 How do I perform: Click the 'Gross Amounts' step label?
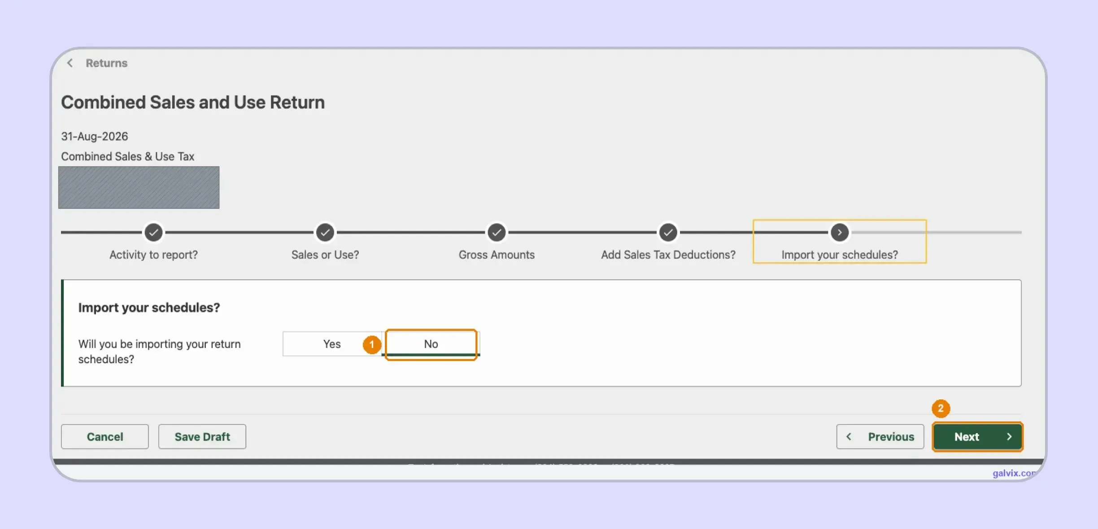[497, 255]
